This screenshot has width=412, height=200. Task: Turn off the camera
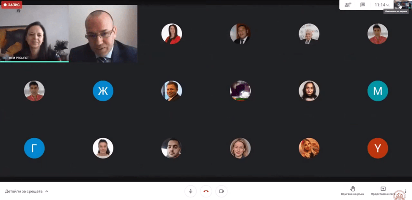(222, 191)
